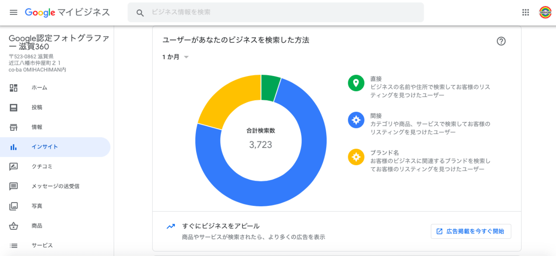Go to 投稿 in the sidebar
This screenshot has width=556, height=256.
pos(37,108)
